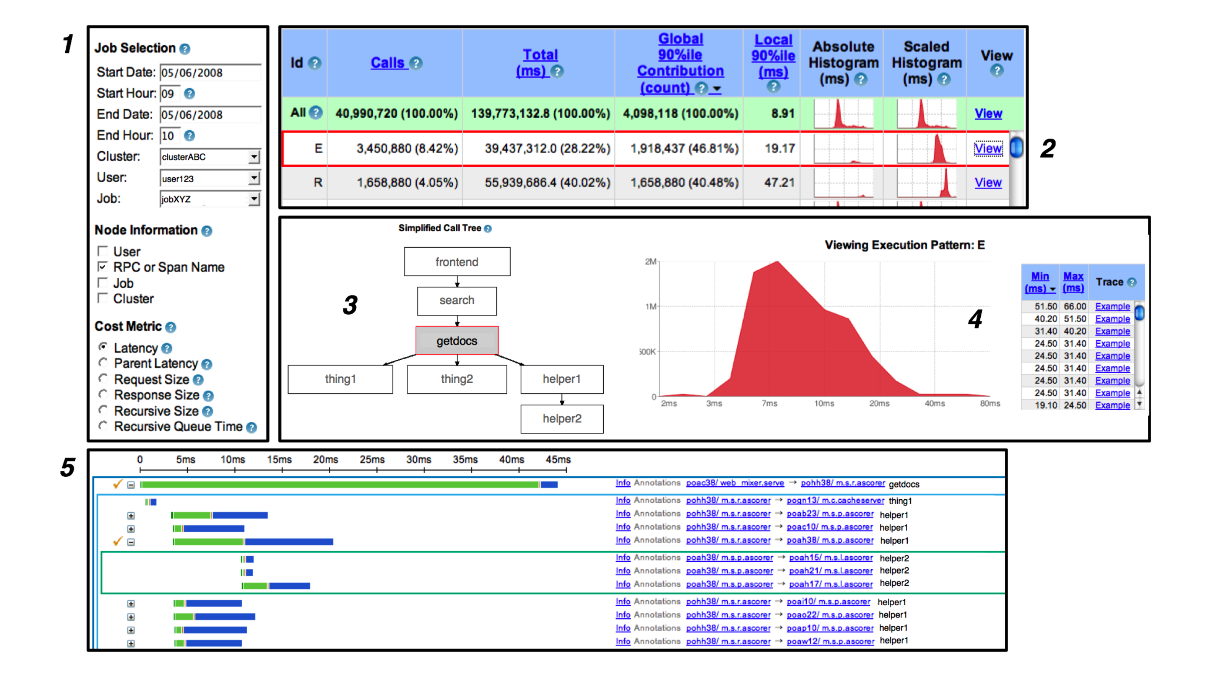Viewport: 1210px width, 677px height.
Task: Open Cost Metric help icon
Action: [171, 328]
